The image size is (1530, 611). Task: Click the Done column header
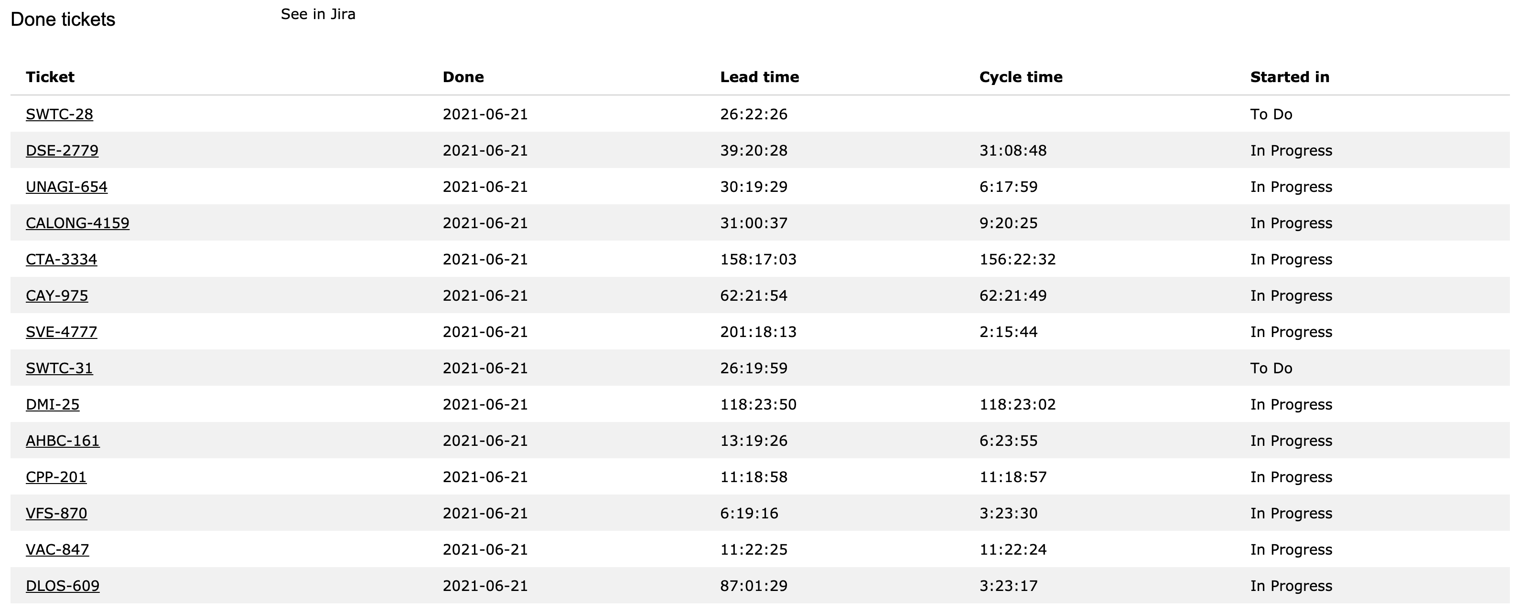pyautogui.click(x=463, y=77)
